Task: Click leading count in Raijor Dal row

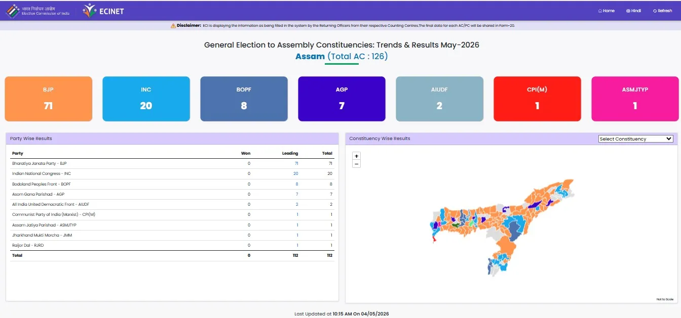Action: pos(297,245)
